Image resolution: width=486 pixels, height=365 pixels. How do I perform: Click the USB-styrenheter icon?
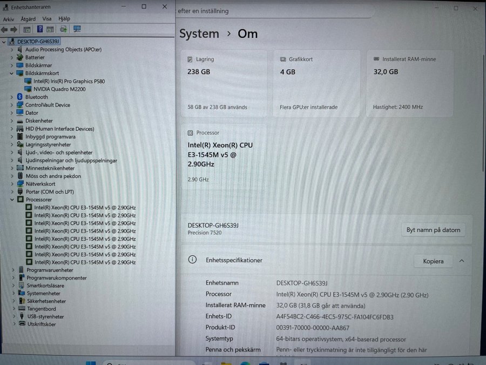(x=22, y=317)
